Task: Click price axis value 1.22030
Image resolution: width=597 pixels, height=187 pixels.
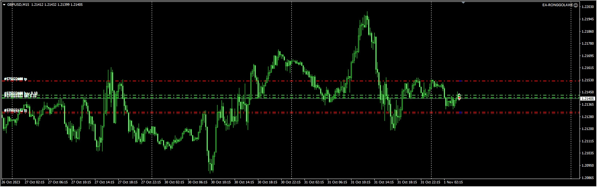Action: (x=588, y=7)
